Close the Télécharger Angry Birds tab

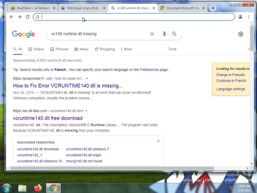104,8
